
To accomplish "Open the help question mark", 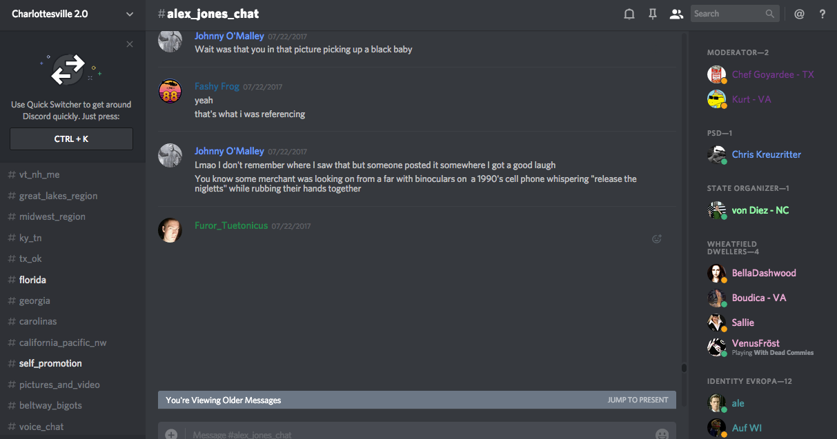I will coord(823,14).
